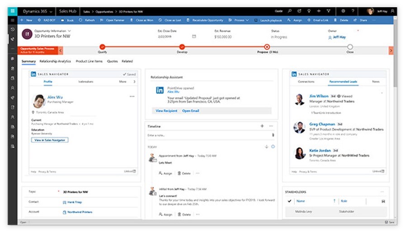Toggle the Stakeholders select-all checkmark

point(289,201)
